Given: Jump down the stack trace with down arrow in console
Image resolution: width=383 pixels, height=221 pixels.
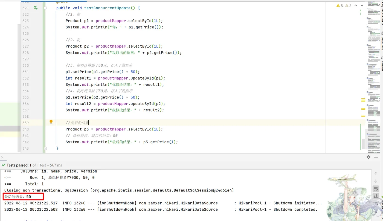Looking at the screenshot, I should 376,181.
